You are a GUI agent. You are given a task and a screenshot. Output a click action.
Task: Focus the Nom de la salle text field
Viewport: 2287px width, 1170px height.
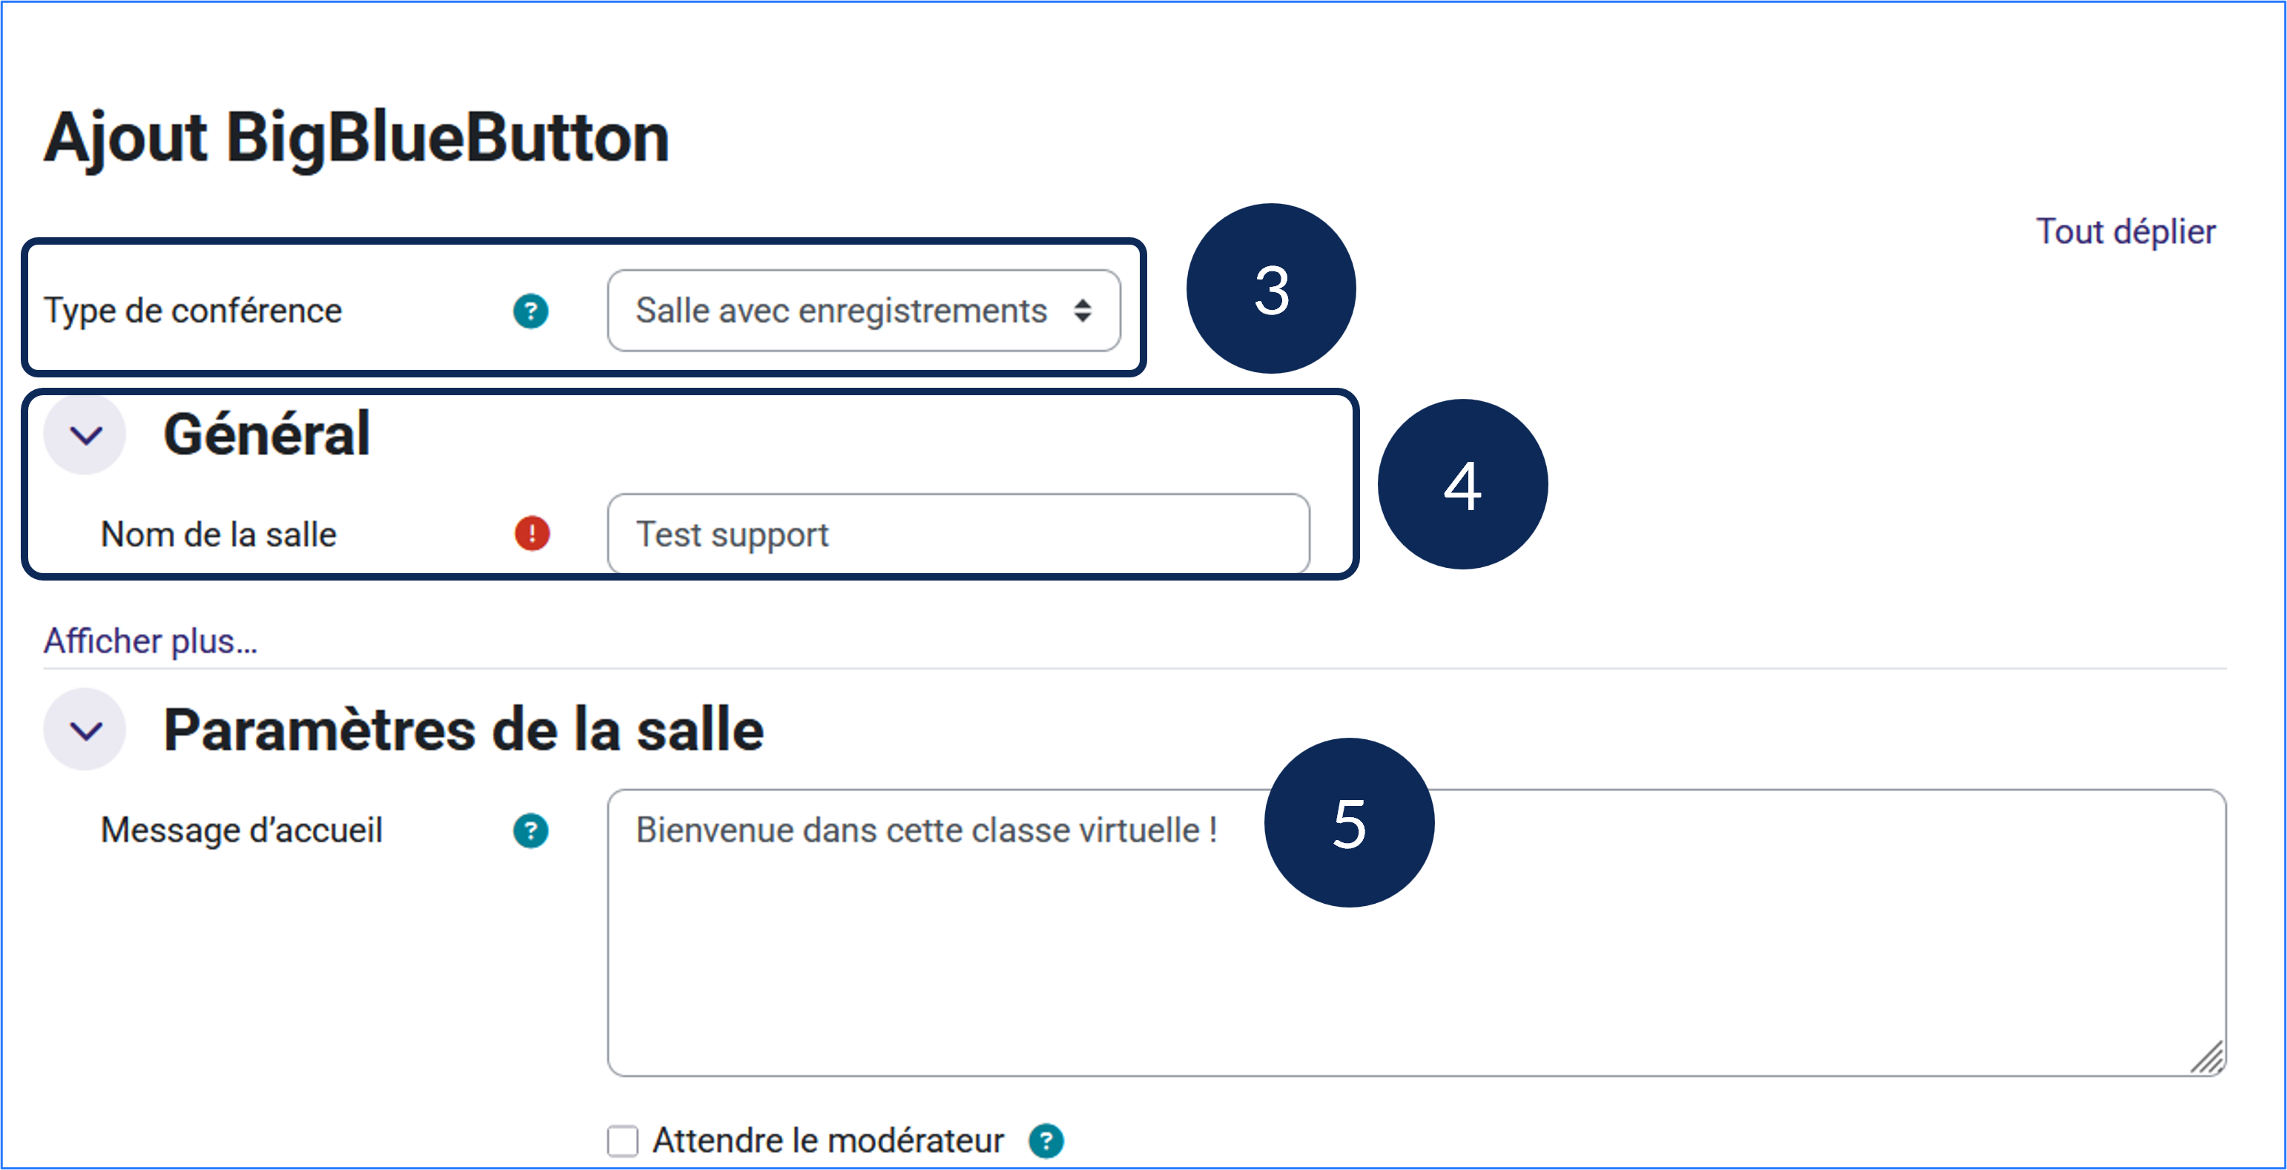coord(957,535)
